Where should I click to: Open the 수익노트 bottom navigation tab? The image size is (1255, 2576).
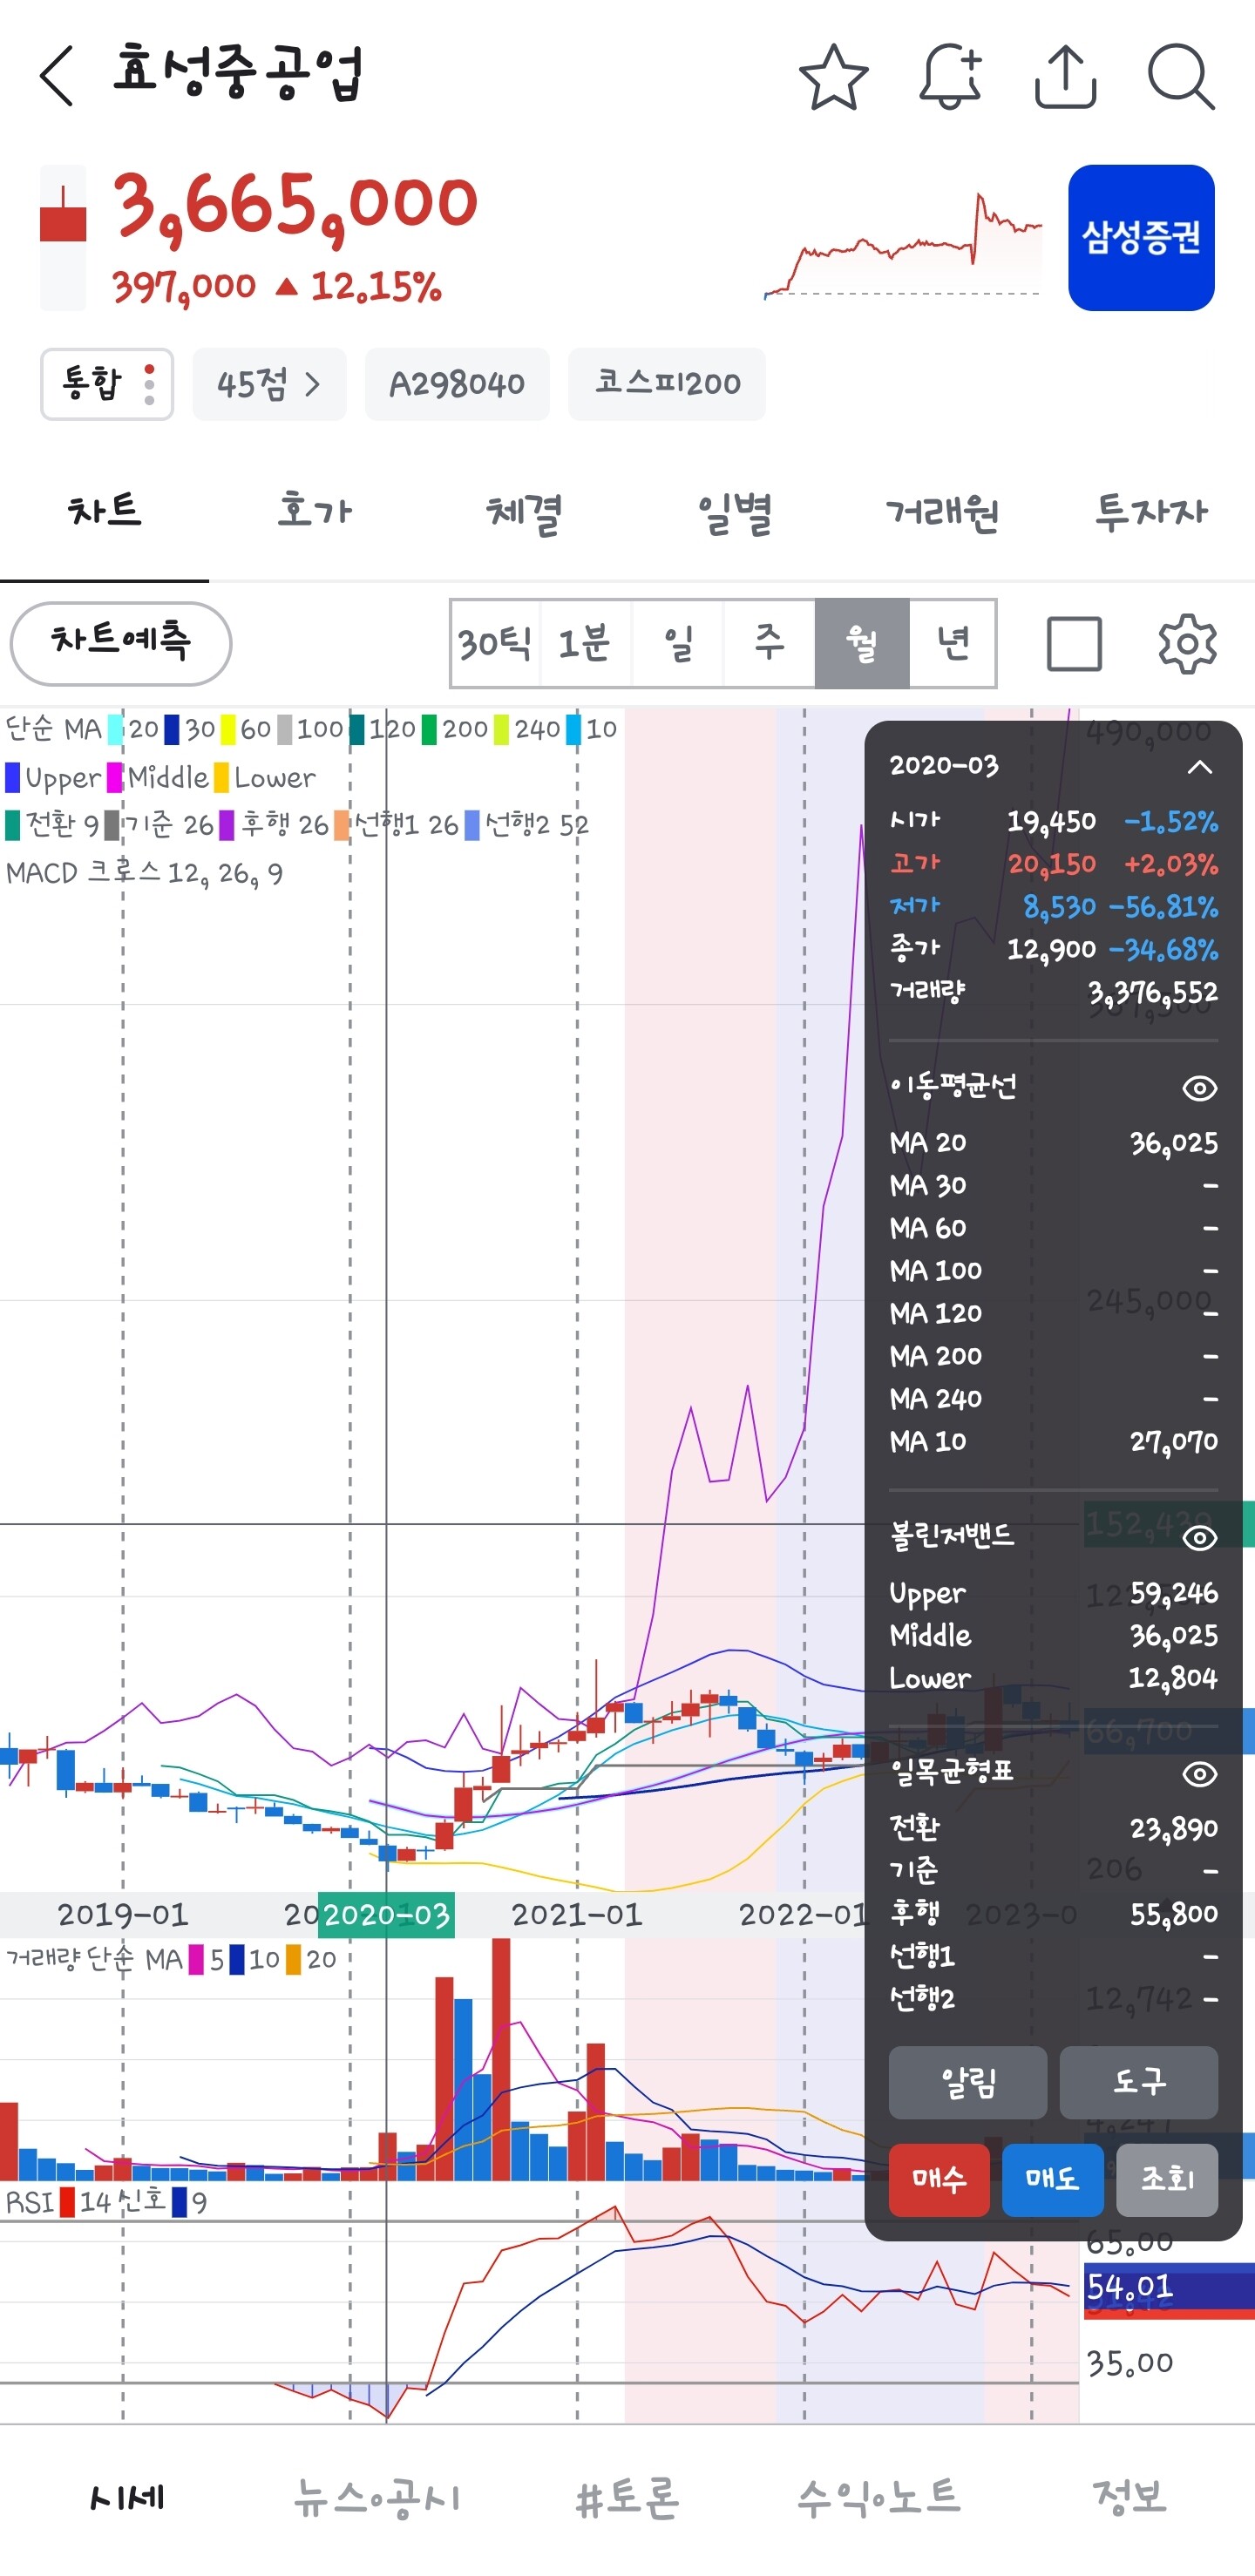tap(879, 2498)
